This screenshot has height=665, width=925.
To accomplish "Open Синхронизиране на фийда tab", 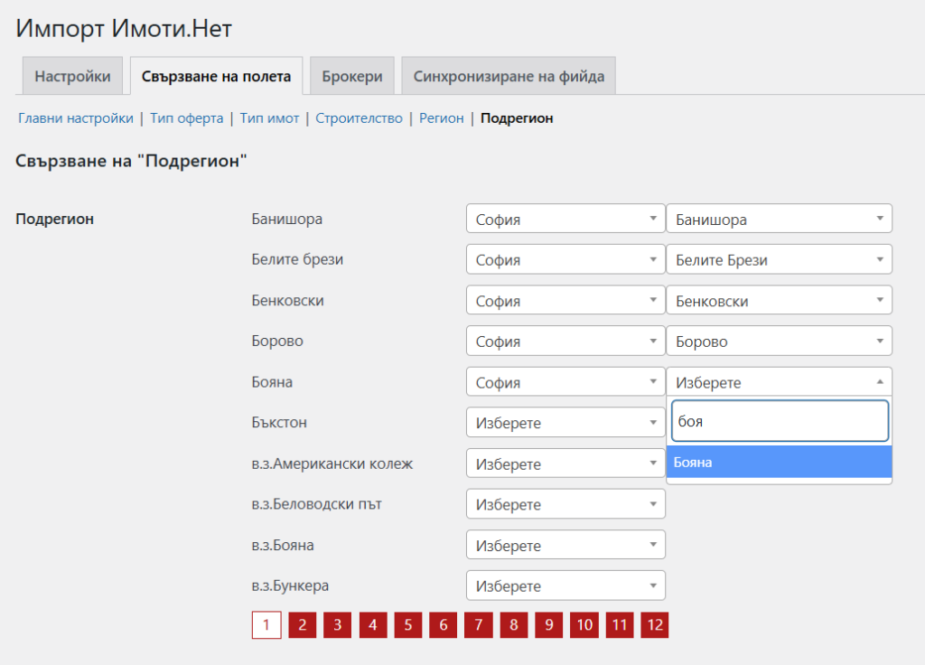I will coord(509,77).
